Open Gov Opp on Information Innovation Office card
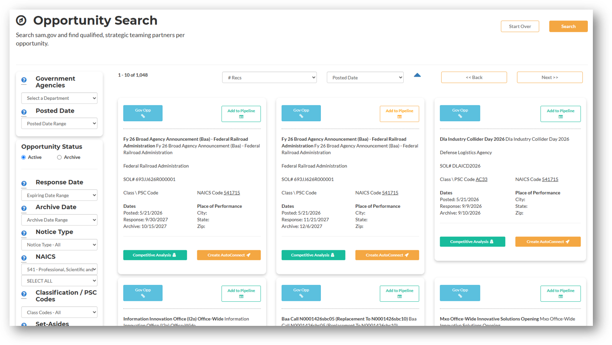612x345 pixels. coord(143,293)
